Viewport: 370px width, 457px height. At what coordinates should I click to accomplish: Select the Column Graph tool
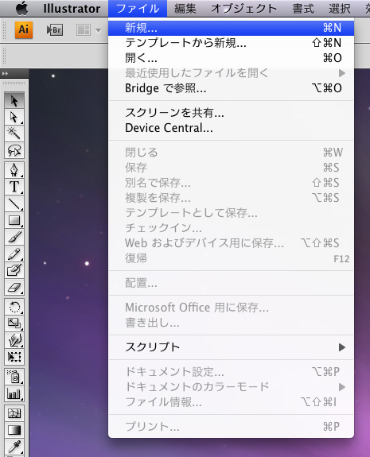click(x=14, y=393)
